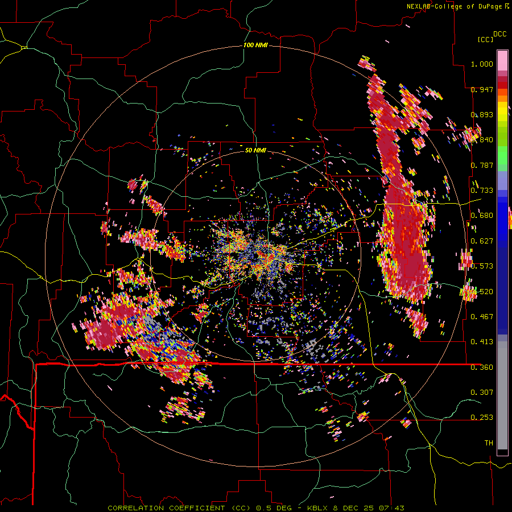The image size is (512, 512).
Task: Select the 0.680 scale value
Action: (482, 216)
